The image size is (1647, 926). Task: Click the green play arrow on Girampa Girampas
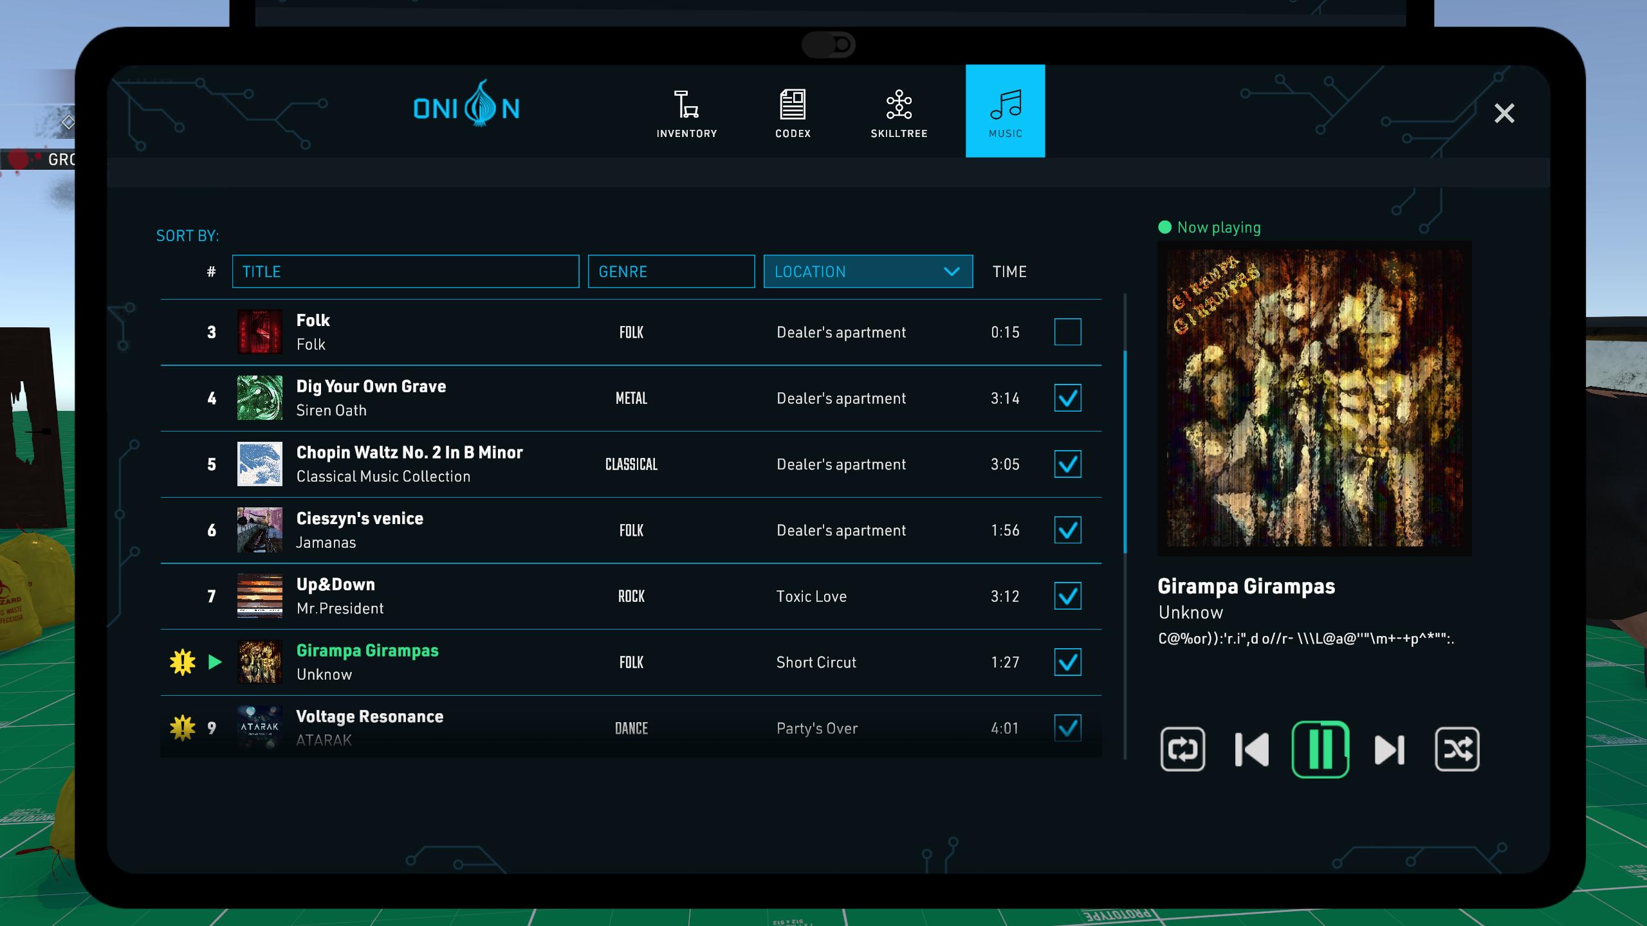pos(215,662)
